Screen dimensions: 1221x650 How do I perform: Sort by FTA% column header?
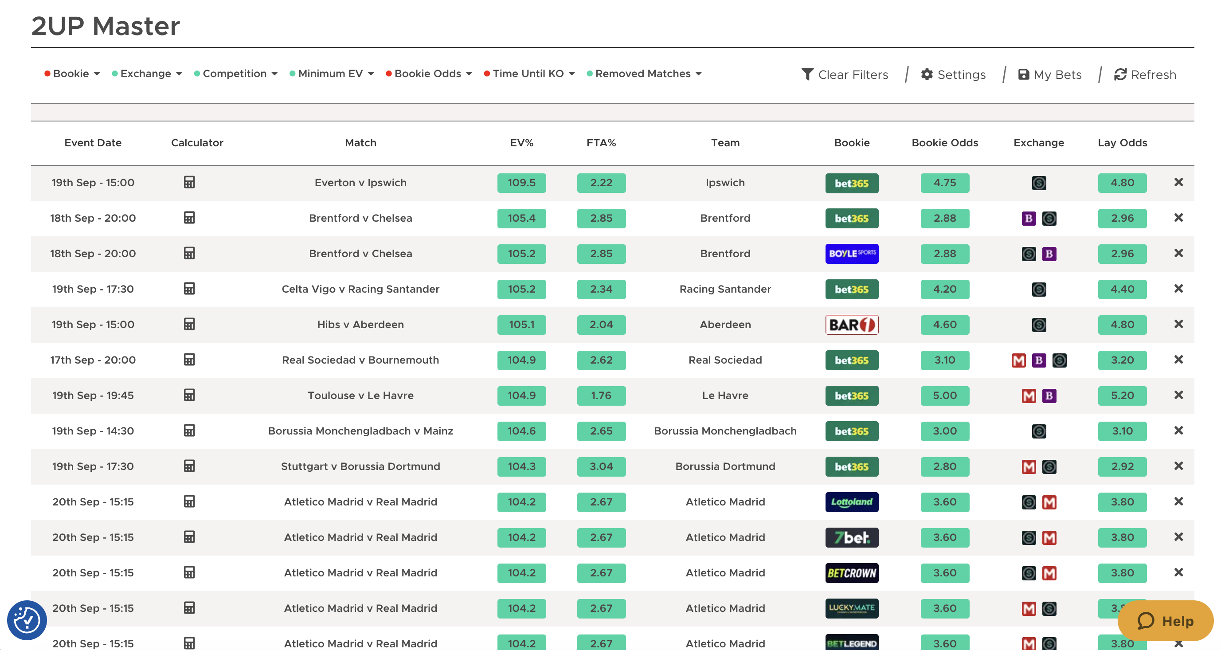tap(601, 143)
